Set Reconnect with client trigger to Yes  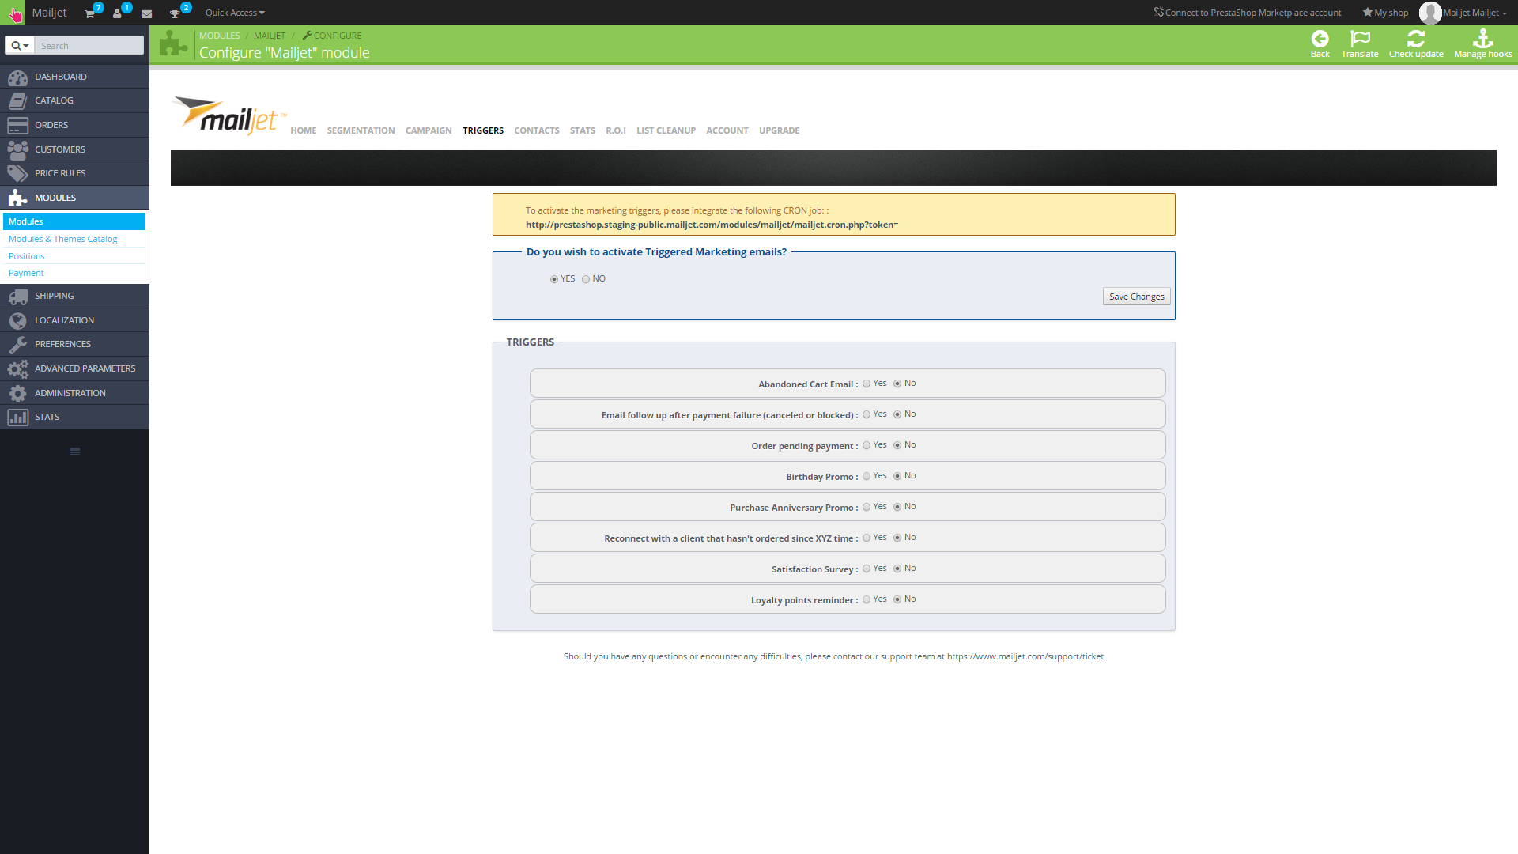click(x=867, y=538)
